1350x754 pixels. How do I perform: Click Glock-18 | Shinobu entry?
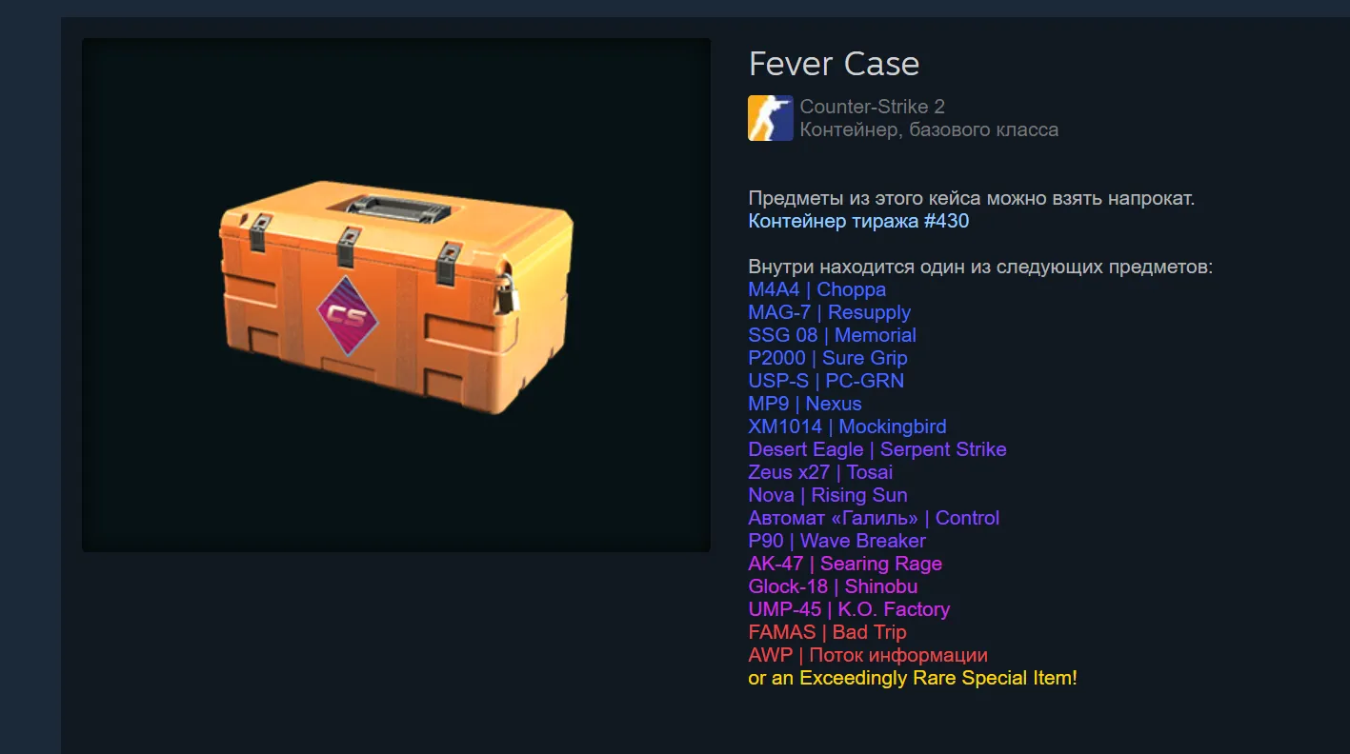point(834,586)
